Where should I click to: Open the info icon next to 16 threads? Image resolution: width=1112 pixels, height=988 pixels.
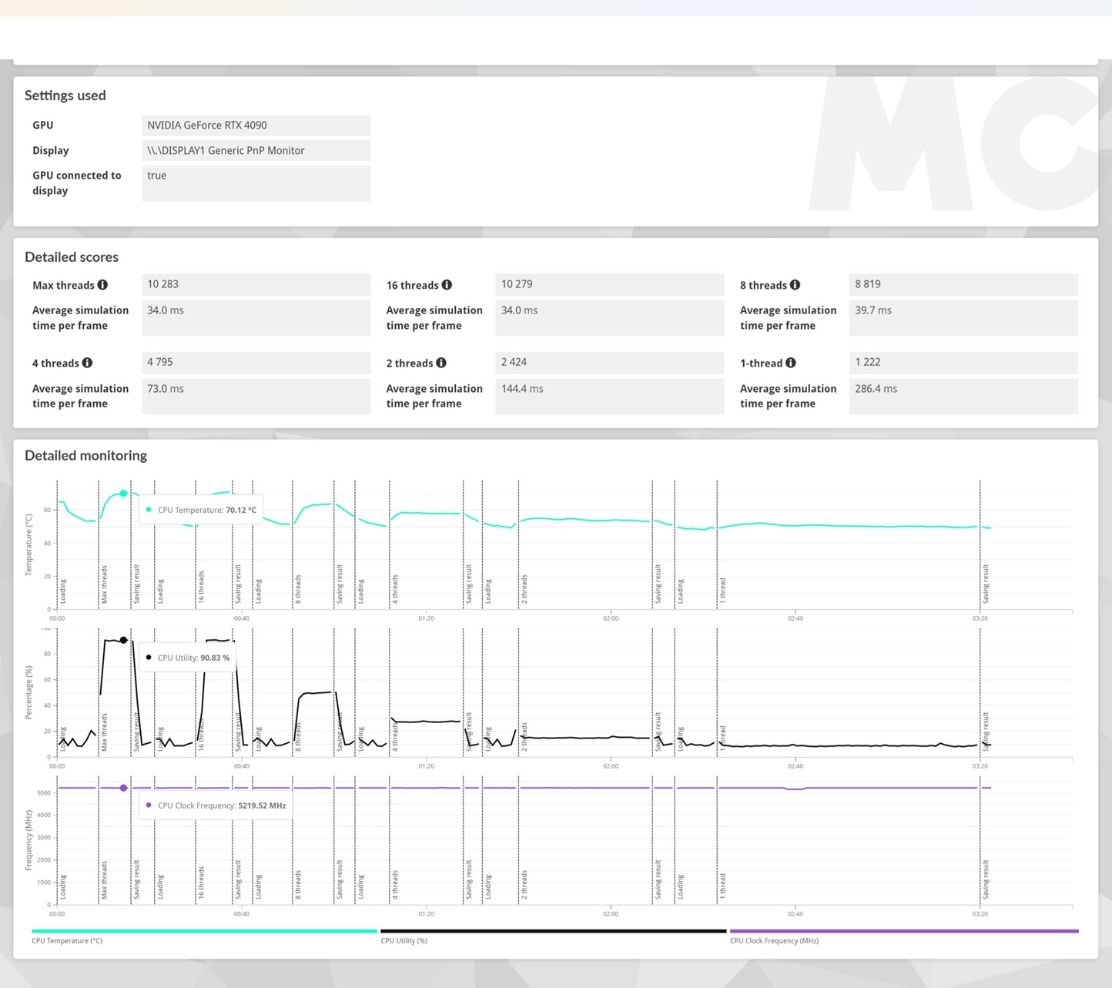point(447,285)
